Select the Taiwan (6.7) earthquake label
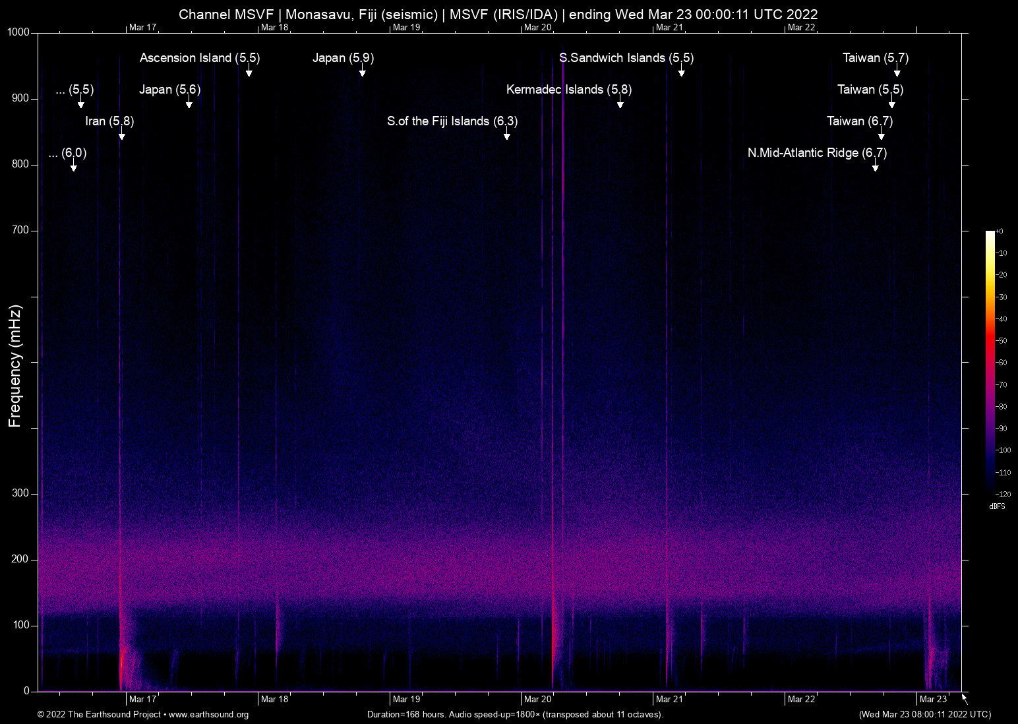This screenshot has height=724, width=1018. (x=859, y=121)
